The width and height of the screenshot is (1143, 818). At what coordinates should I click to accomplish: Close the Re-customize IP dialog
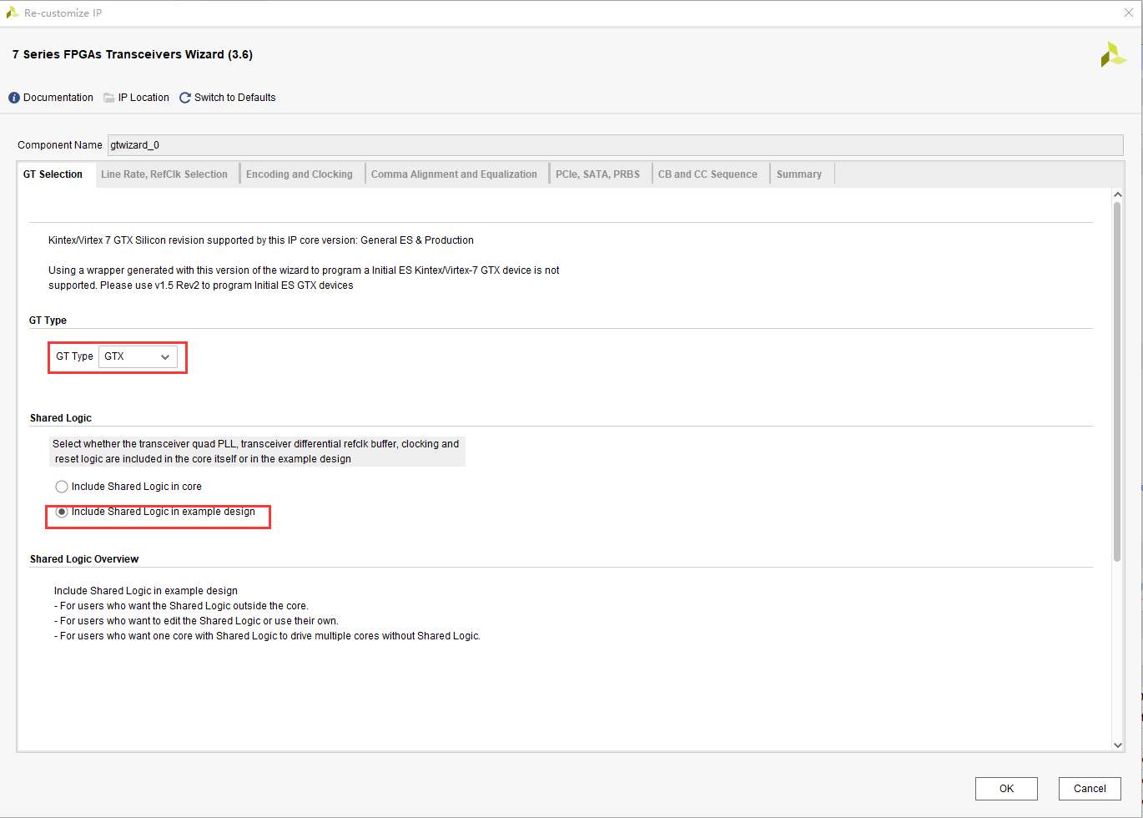point(1129,13)
